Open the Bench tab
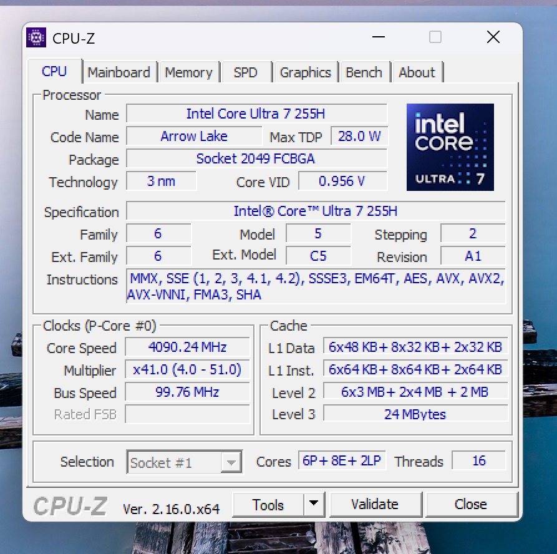 (x=364, y=72)
